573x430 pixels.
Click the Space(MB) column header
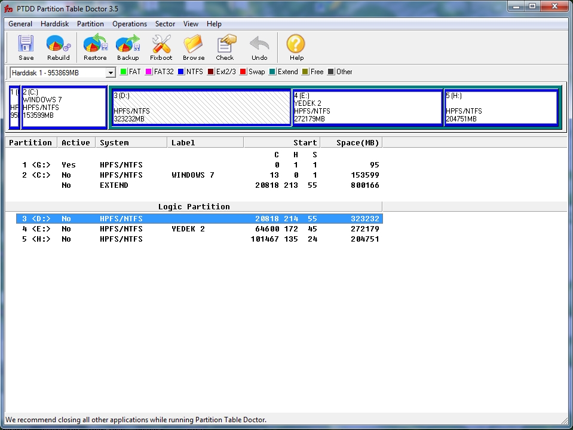[351, 142]
